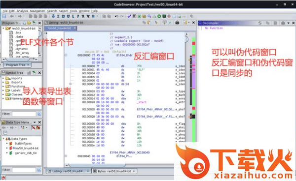
Task: Toggle navigation direction blue down arrow
Action: [x=53, y=16]
